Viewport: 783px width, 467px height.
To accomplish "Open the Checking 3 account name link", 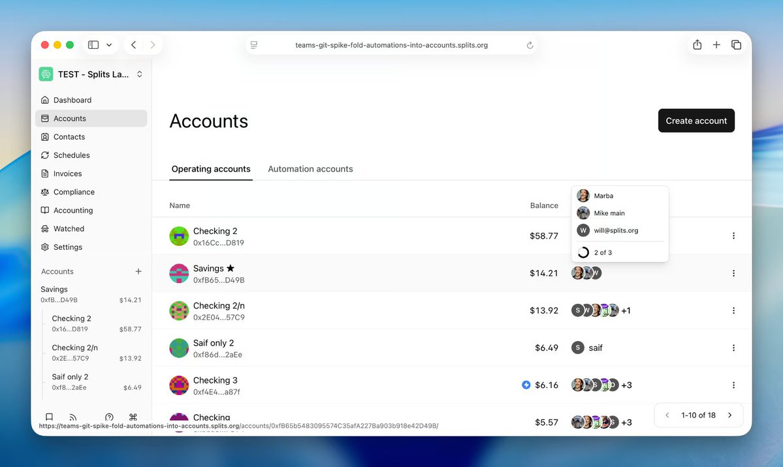I will click(216, 380).
